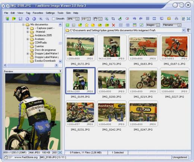Click the red X delete icon

[113, 25]
